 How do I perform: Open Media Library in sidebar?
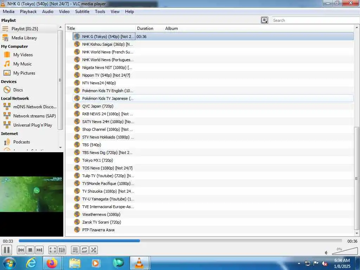tap(29, 38)
